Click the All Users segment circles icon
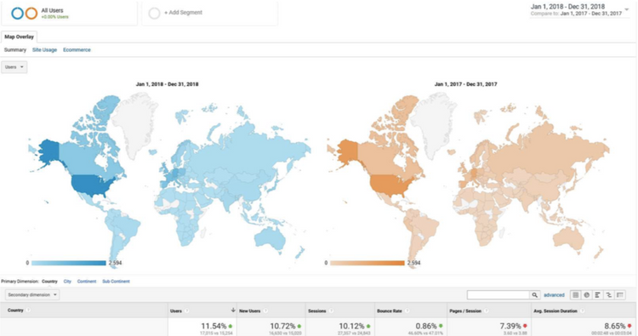This screenshot has width=638, height=336. coord(25,14)
